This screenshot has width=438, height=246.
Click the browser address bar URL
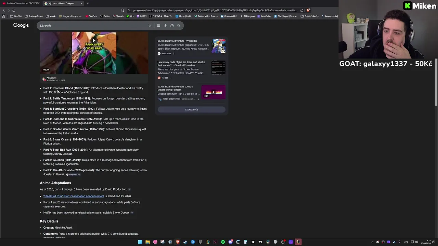[215, 10]
